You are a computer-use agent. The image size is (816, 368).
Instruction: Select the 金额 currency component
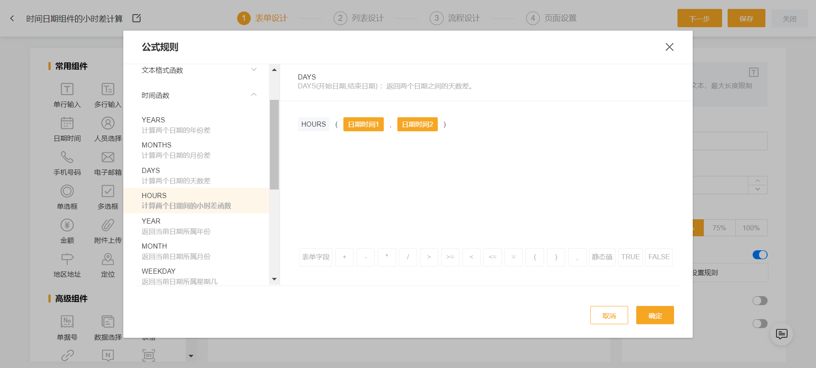(67, 225)
